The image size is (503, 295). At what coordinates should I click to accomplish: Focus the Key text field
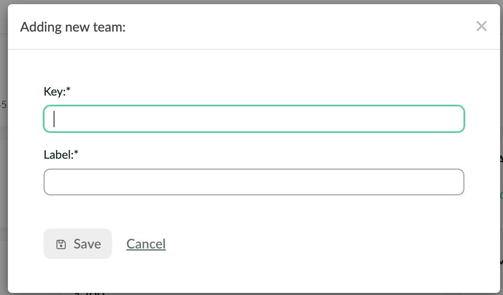pyautogui.click(x=254, y=119)
